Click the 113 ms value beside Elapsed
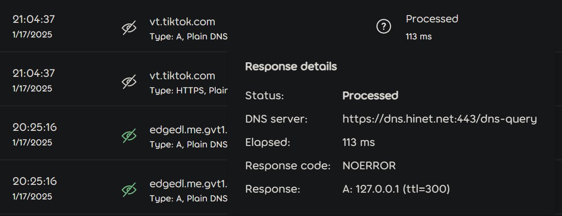 (358, 143)
